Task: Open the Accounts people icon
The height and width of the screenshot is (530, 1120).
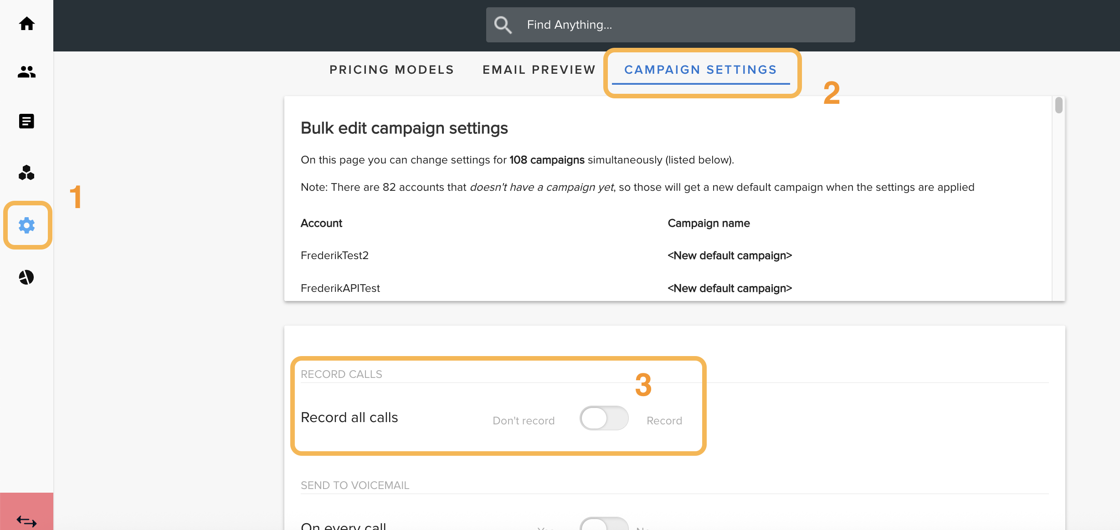Action: [x=26, y=71]
